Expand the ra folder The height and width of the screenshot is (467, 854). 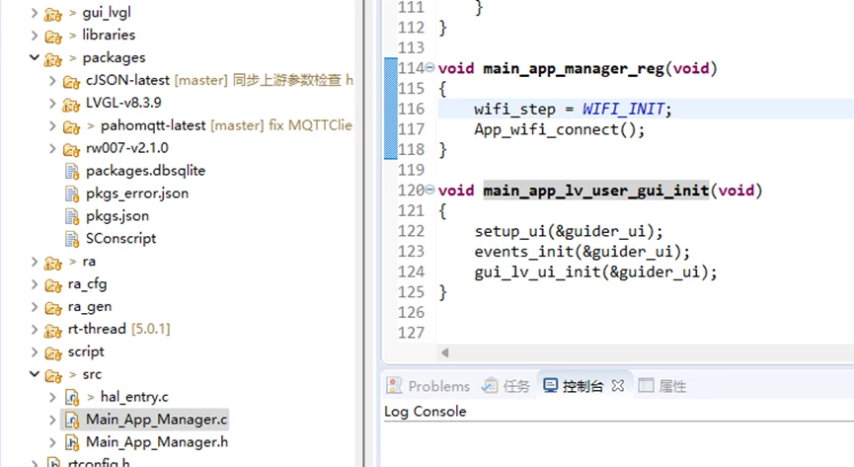tap(35, 262)
